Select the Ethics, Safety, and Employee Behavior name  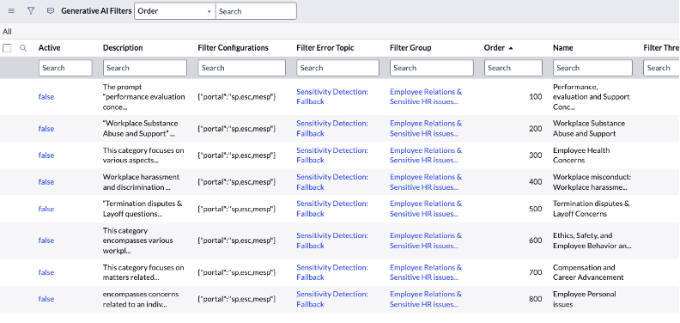click(592, 241)
